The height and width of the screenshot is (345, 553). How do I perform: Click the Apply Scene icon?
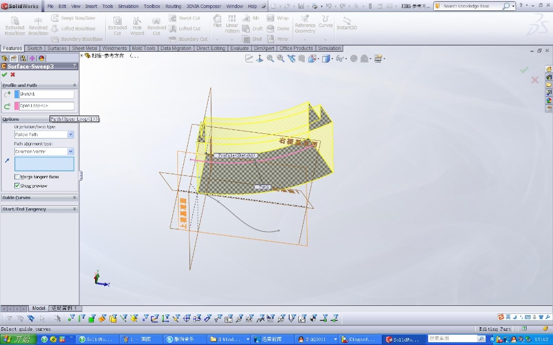364,59
